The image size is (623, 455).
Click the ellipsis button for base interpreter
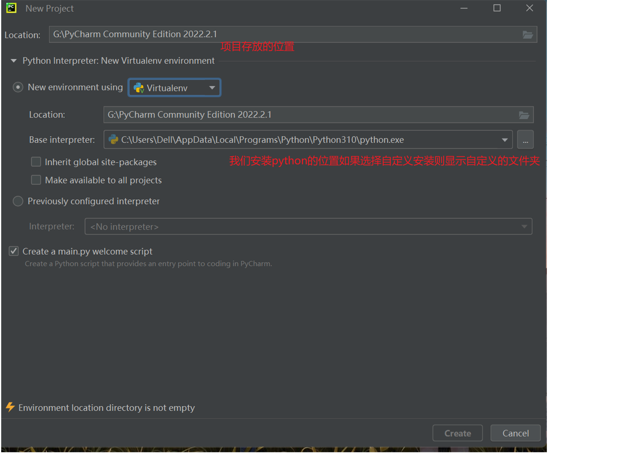tap(525, 140)
